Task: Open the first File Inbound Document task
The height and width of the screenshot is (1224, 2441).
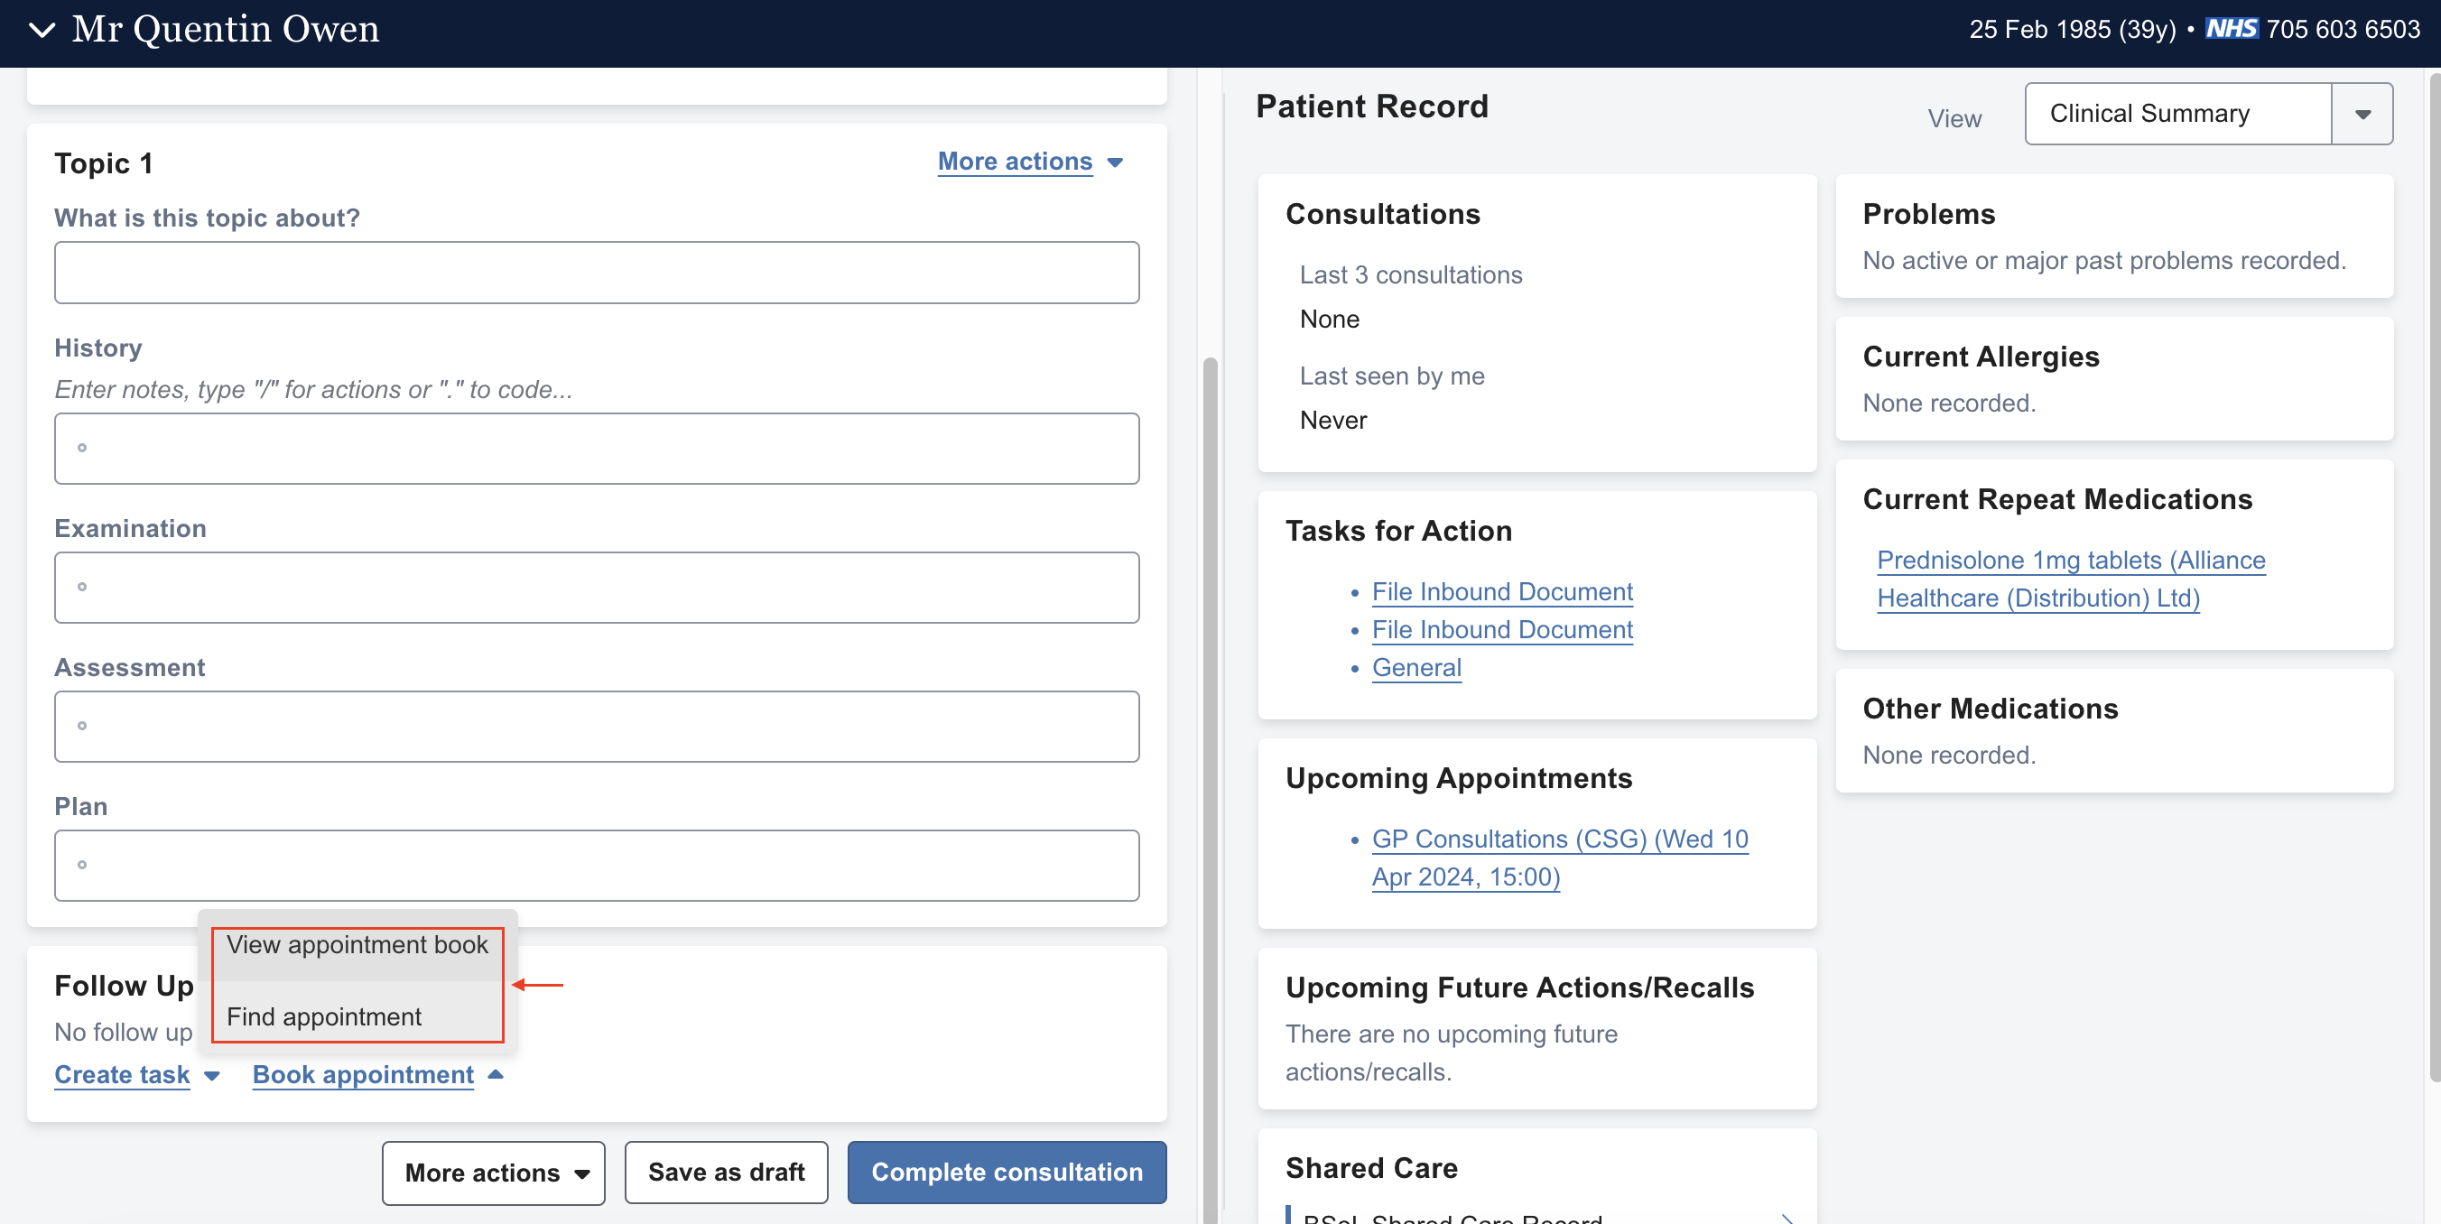Action: 1501,592
